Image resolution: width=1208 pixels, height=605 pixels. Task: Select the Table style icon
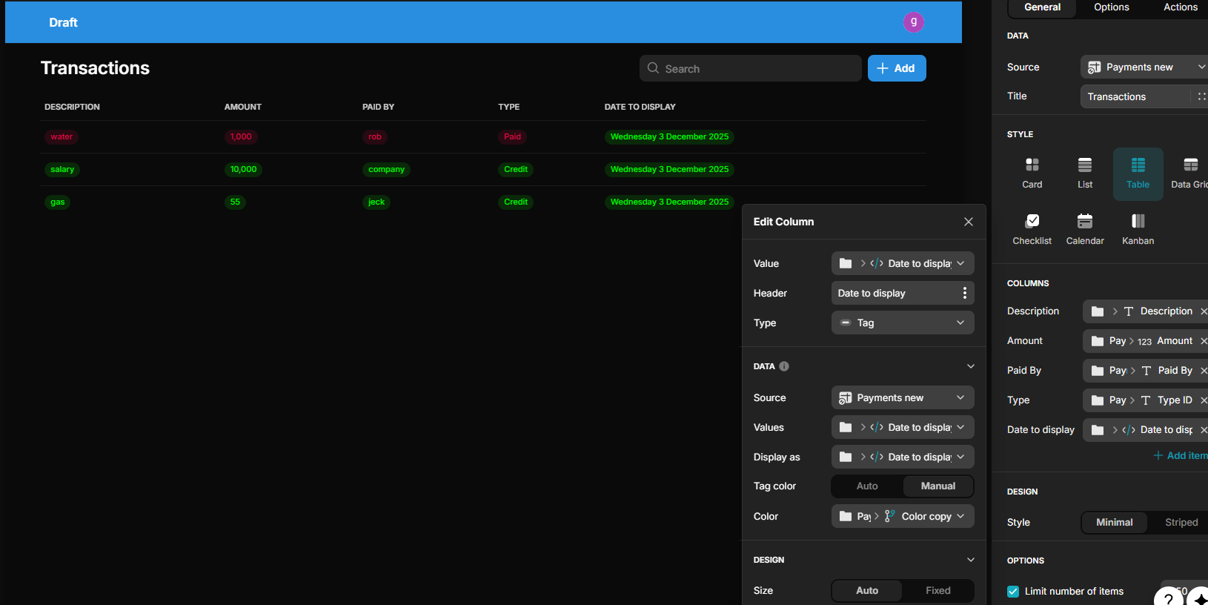[x=1138, y=173]
